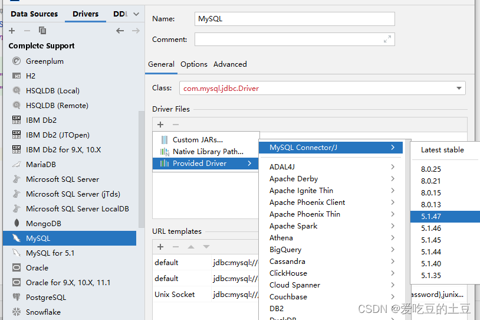The width and height of the screenshot is (480, 320).
Task: Switch to the Data Sources tab
Action: coord(34,14)
